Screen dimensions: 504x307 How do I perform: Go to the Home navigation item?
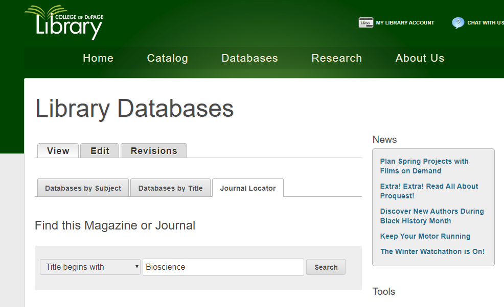pos(98,58)
